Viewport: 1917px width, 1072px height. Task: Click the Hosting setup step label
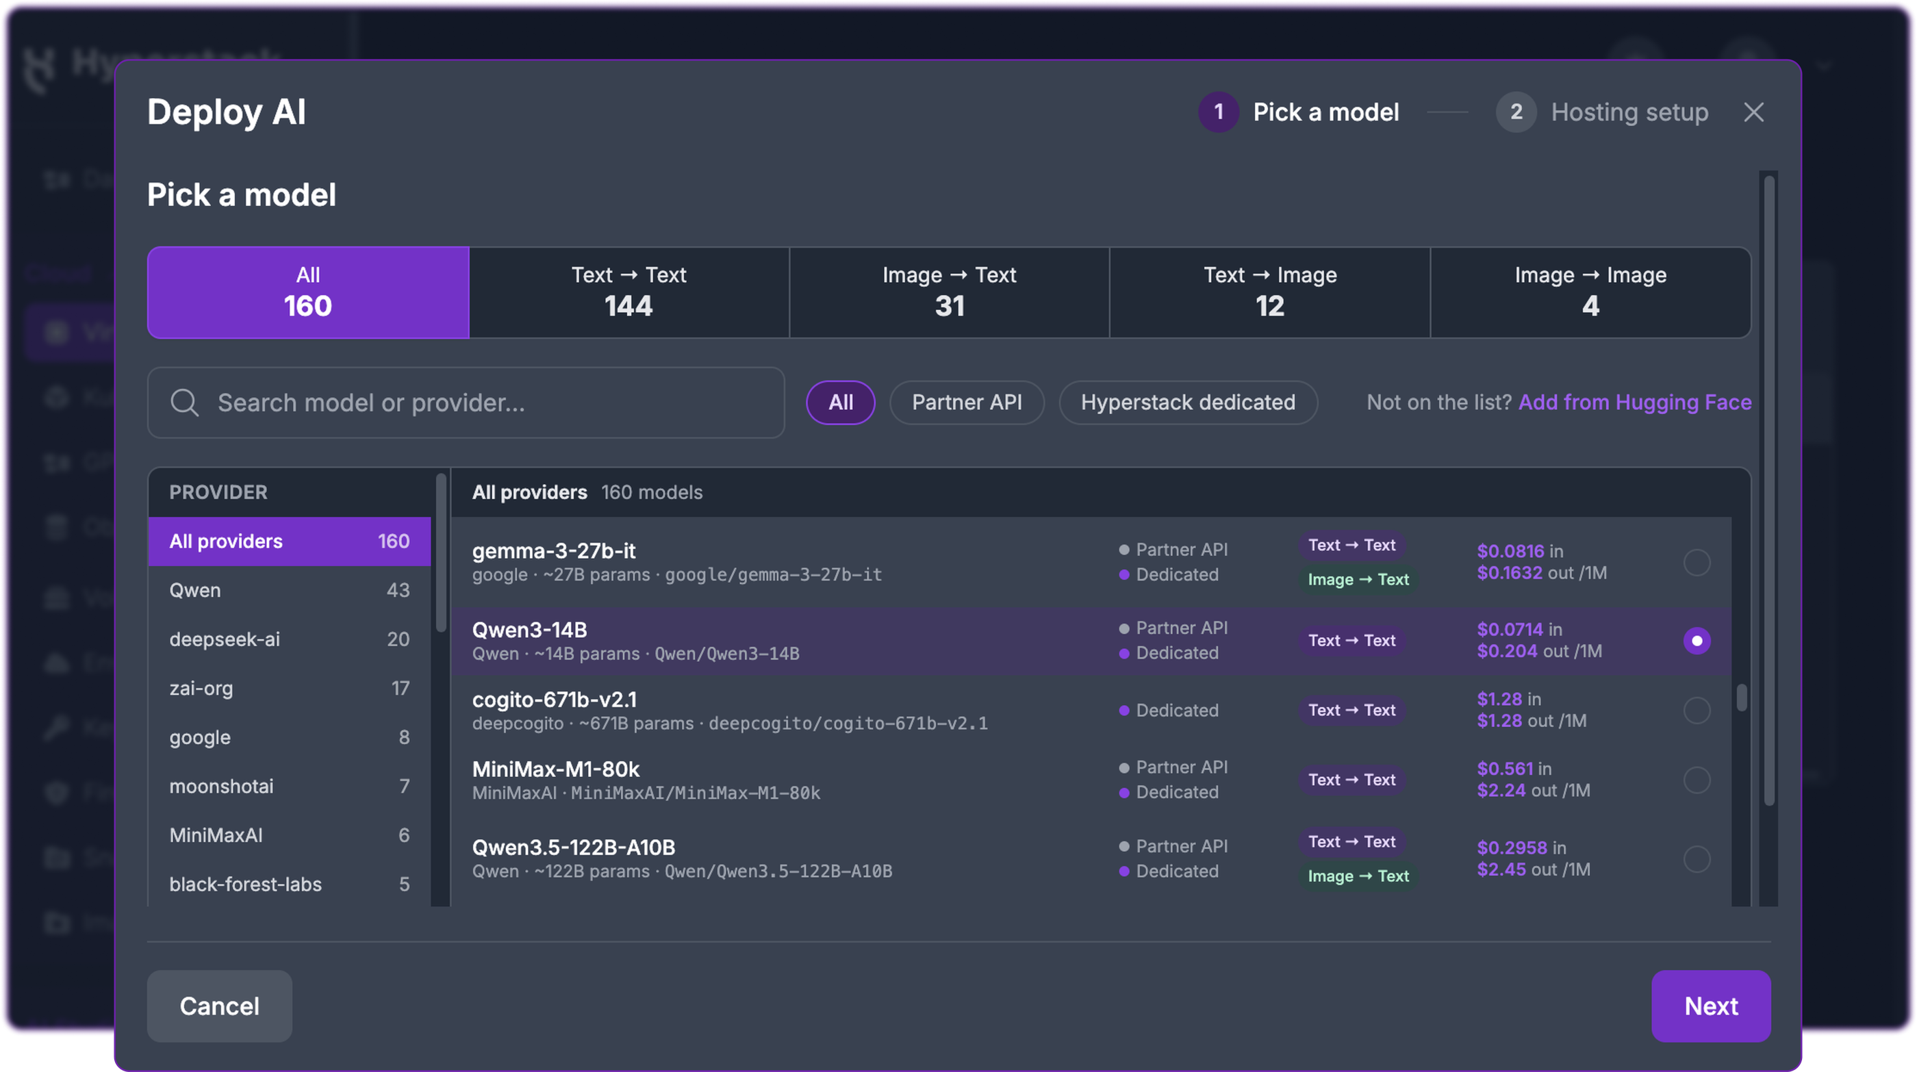[1629, 112]
